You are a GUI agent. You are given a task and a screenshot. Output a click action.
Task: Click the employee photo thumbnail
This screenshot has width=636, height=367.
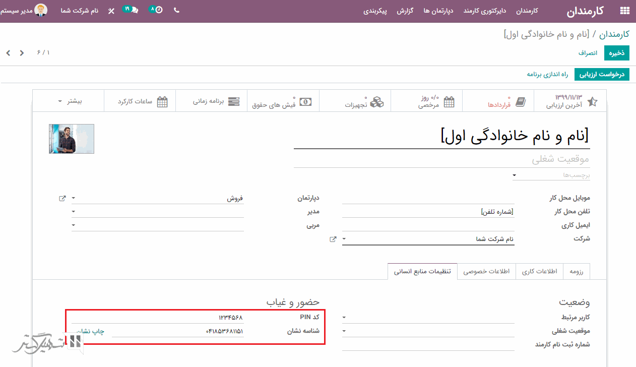tap(72, 139)
